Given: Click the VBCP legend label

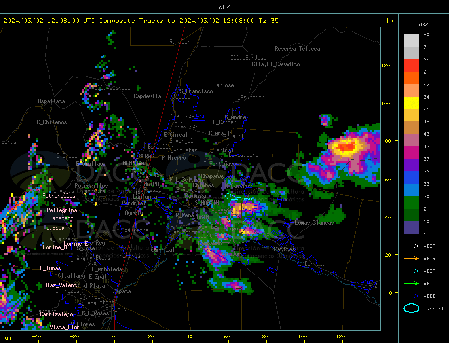Looking at the screenshot, I should [x=429, y=246].
